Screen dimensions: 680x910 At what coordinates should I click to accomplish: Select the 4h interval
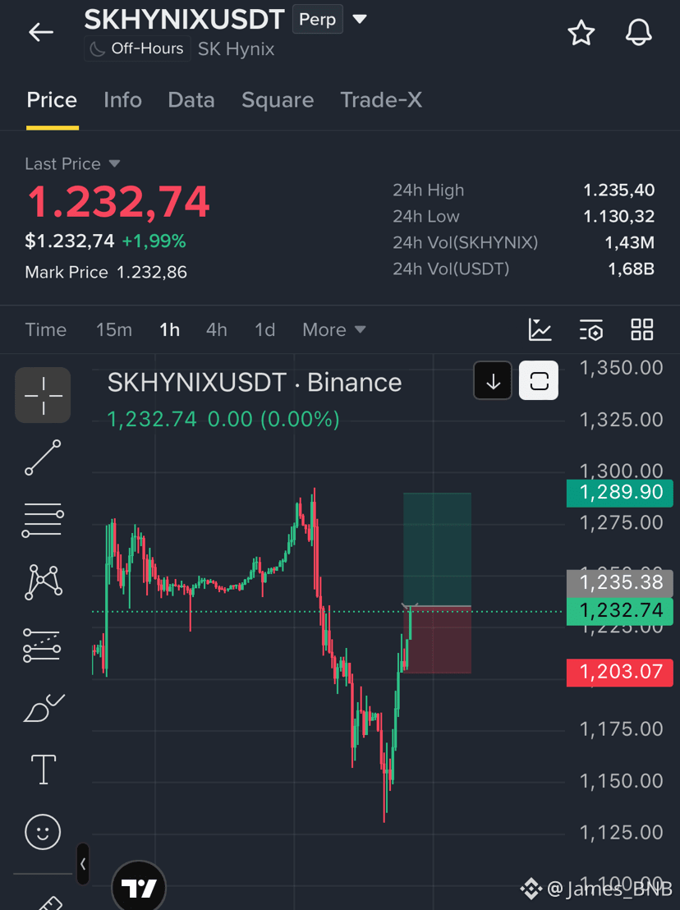[217, 329]
